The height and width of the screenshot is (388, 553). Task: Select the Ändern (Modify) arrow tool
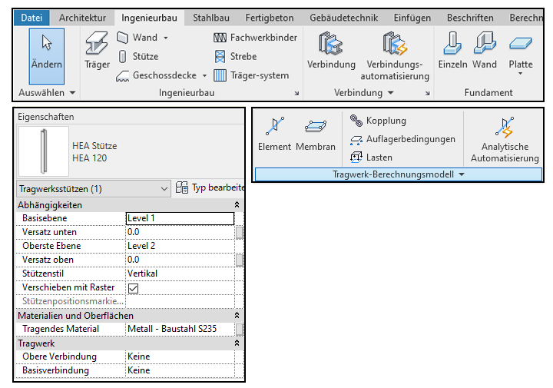(x=47, y=56)
